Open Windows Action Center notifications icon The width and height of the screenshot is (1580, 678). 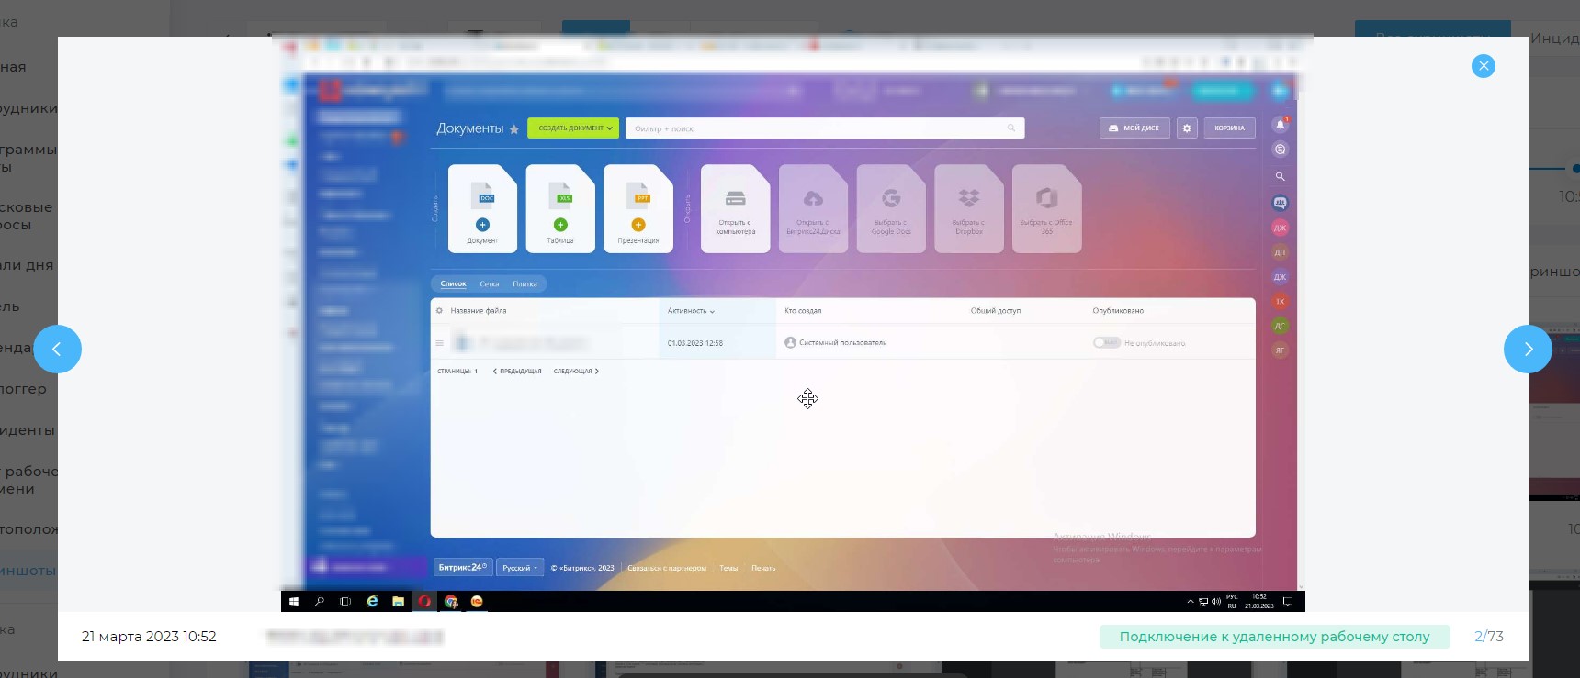(1288, 602)
